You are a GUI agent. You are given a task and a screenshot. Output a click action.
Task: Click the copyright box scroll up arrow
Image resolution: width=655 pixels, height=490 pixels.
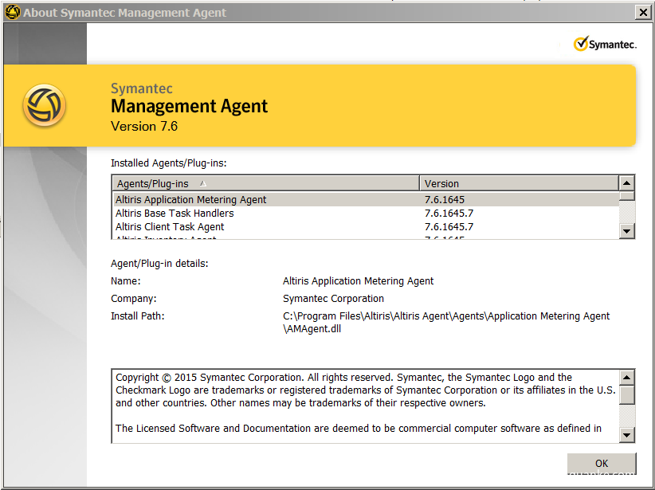[626, 378]
